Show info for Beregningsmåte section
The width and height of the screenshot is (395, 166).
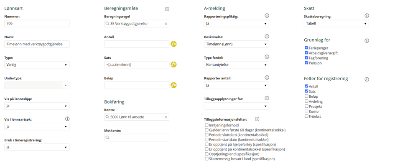click(x=167, y=9)
